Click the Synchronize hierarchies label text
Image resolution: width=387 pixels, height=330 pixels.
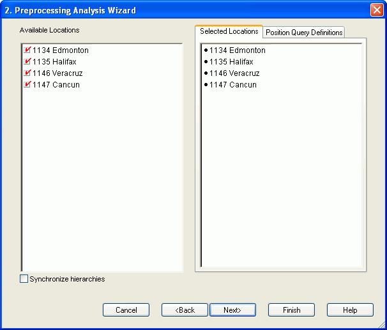67,279
